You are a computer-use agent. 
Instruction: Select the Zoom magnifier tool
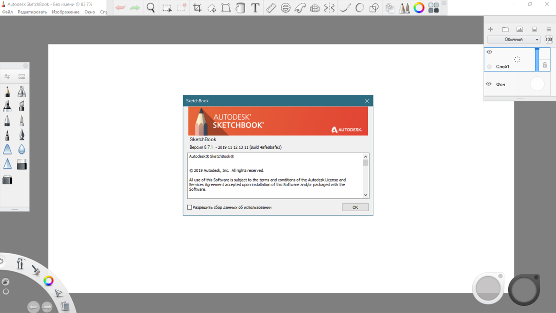coord(151,8)
